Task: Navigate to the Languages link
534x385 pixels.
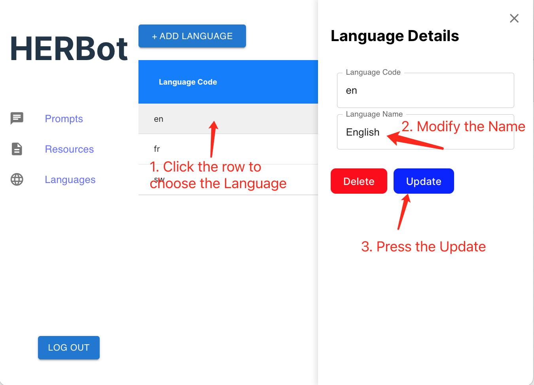Action: point(70,179)
